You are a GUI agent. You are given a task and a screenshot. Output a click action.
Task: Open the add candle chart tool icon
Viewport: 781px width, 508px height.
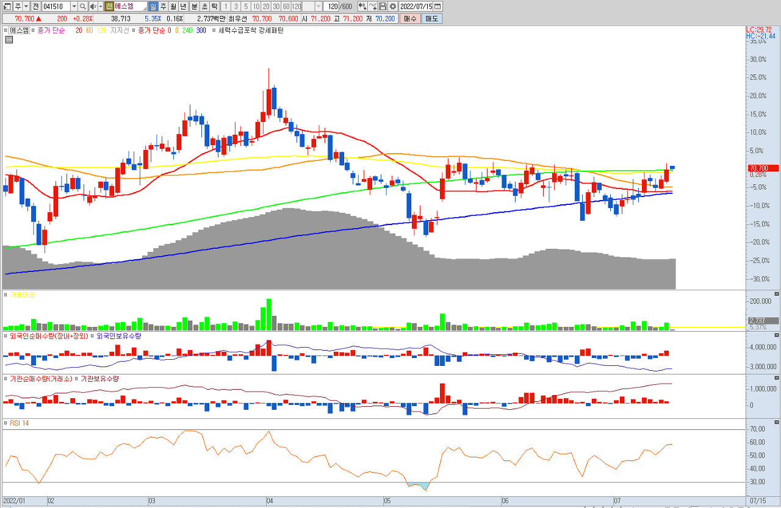click(362, 6)
